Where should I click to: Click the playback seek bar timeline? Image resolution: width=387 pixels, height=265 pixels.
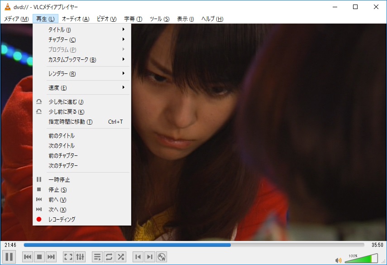pyautogui.click(x=194, y=245)
